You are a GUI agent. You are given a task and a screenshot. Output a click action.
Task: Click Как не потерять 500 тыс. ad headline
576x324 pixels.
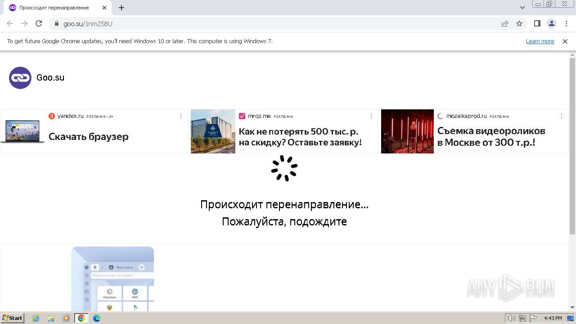pyautogui.click(x=300, y=137)
